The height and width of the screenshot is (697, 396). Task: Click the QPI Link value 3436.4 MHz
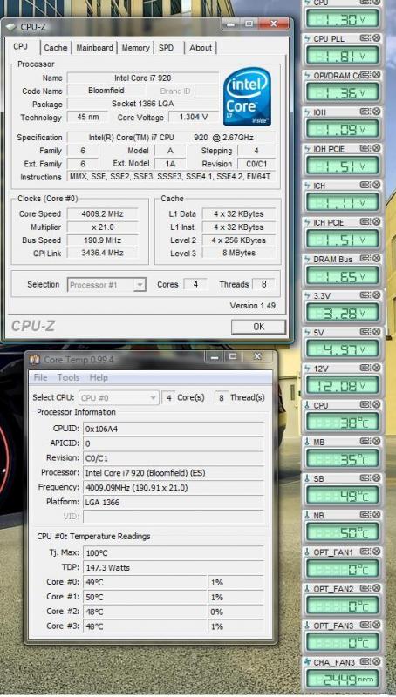(102, 253)
